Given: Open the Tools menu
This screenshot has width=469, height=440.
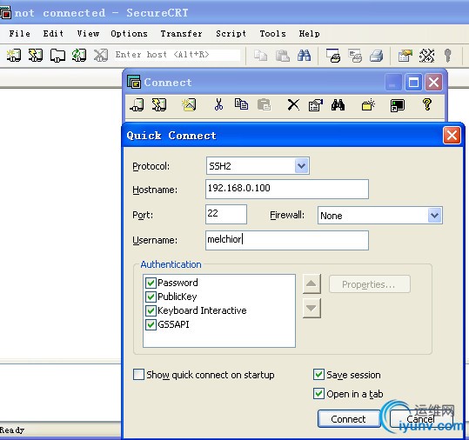Looking at the screenshot, I should coord(272,33).
